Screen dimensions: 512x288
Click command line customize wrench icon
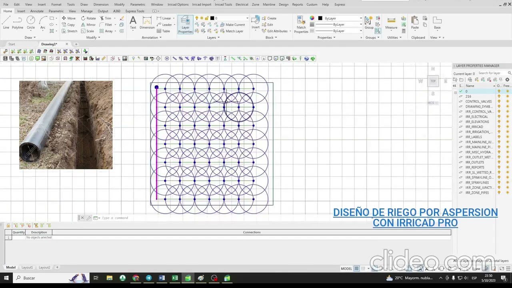(x=89, y=218)
